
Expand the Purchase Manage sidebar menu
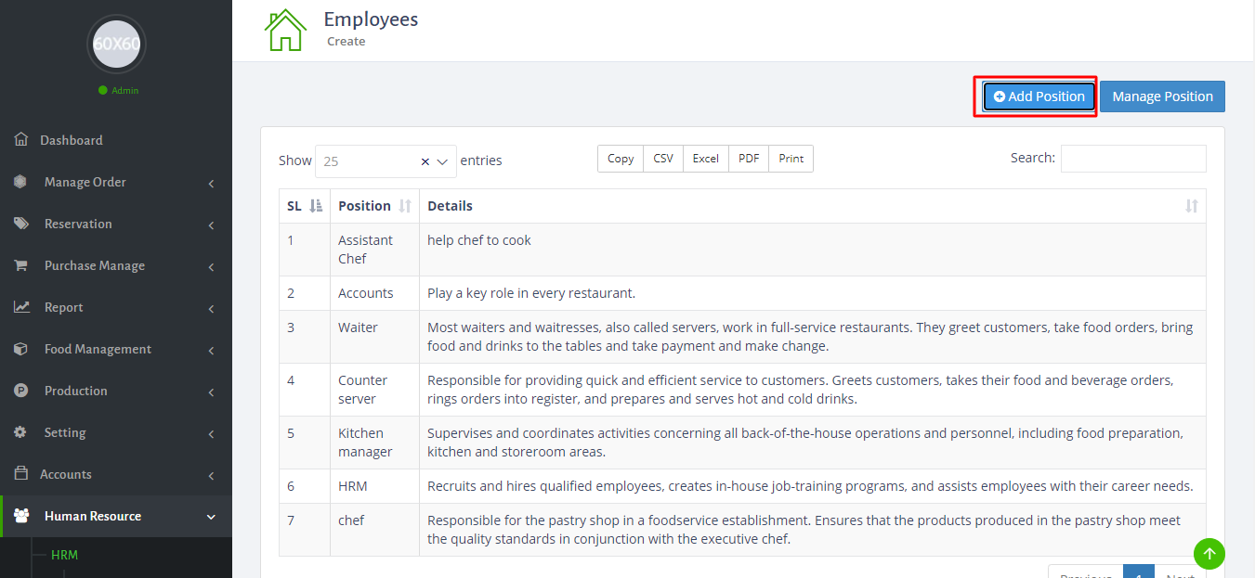point(94,265)
